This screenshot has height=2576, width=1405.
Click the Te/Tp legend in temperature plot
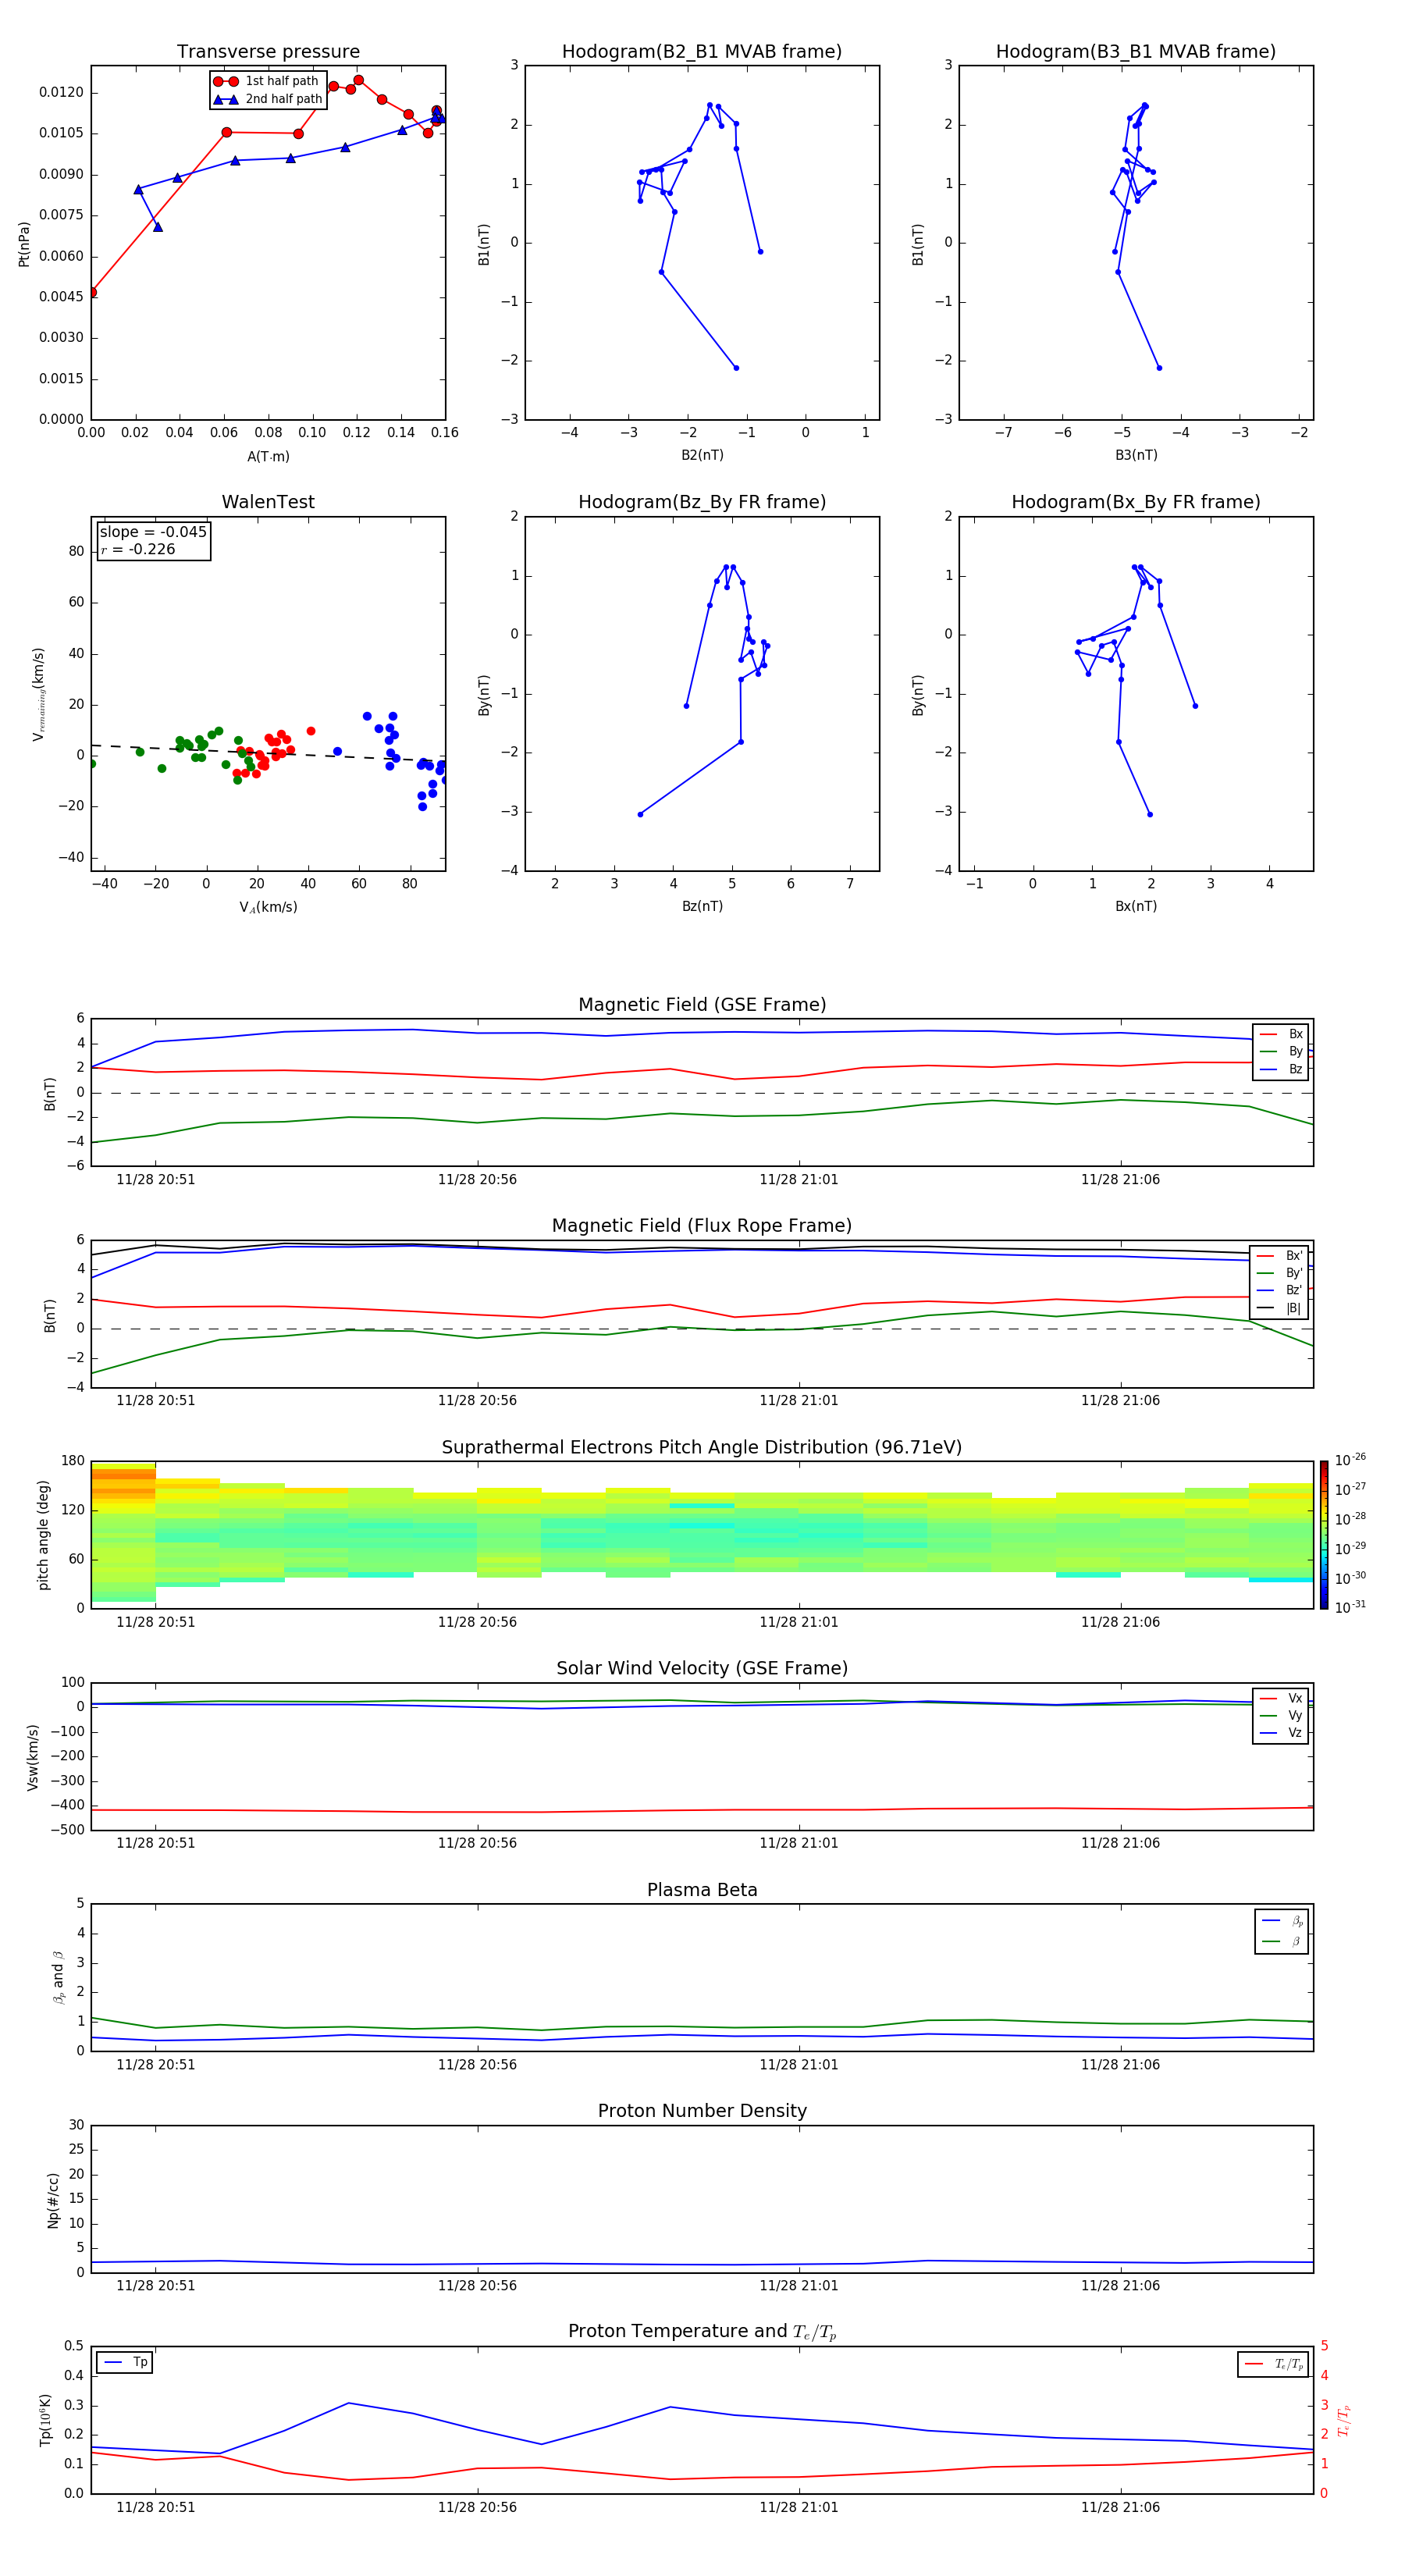click(1274, 2364)
